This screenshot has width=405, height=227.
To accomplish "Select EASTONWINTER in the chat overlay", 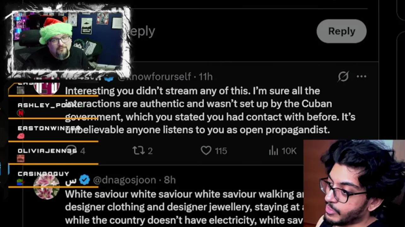I will [49, 128].
